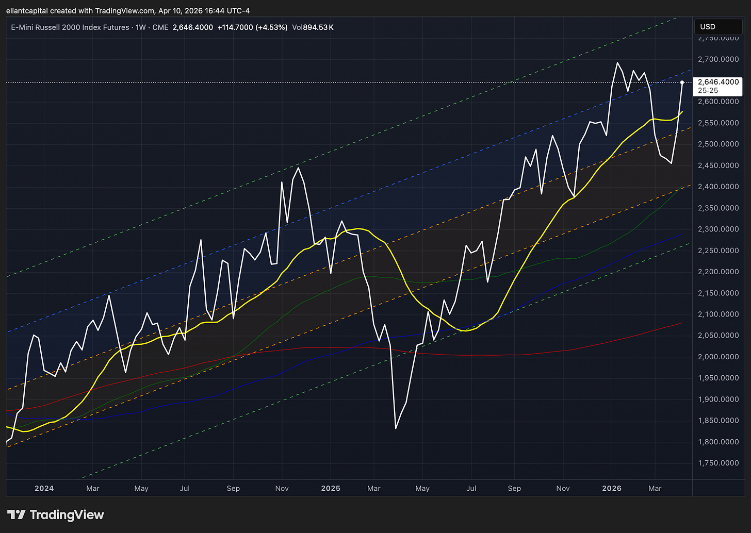Click the 1,850.0000 price axis label

[x=717, y=421]
